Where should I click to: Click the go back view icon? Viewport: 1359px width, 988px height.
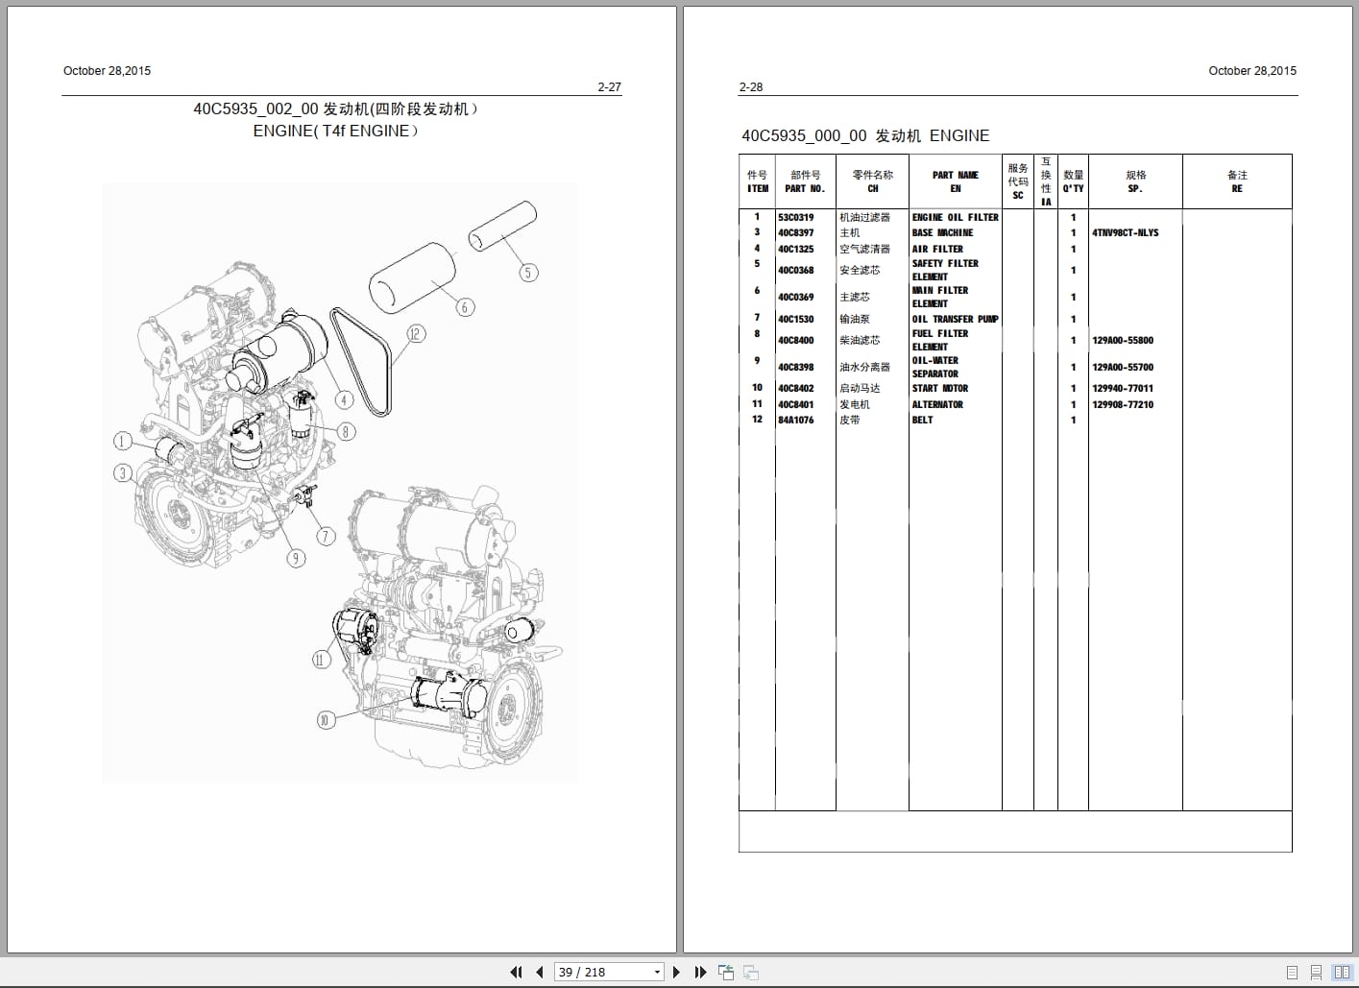pyautogui.click(x=725, y=972)
